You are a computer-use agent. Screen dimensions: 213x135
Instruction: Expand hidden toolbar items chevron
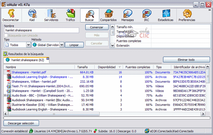(210, 10)
